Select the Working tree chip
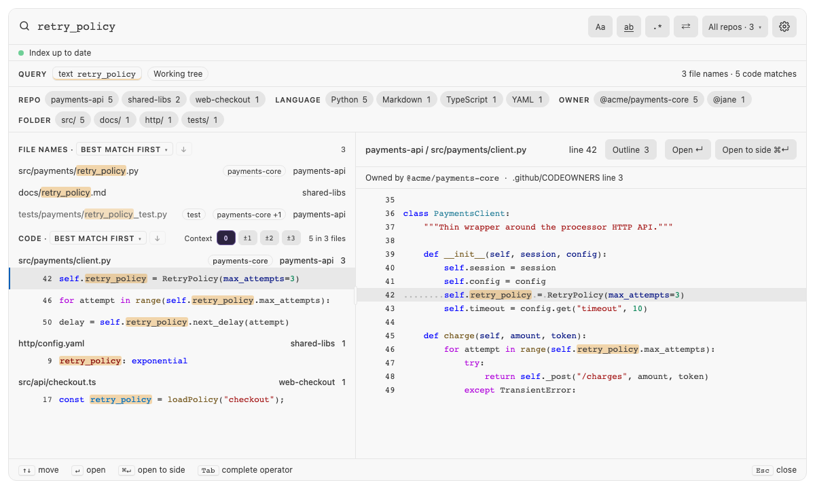This screenshot has height=489, width=815. point(178,74)
